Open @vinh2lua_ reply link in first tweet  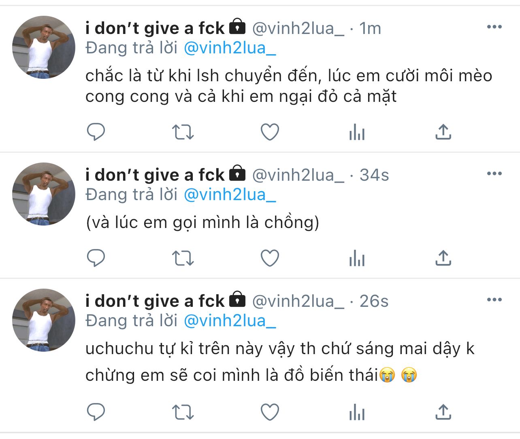230,48
